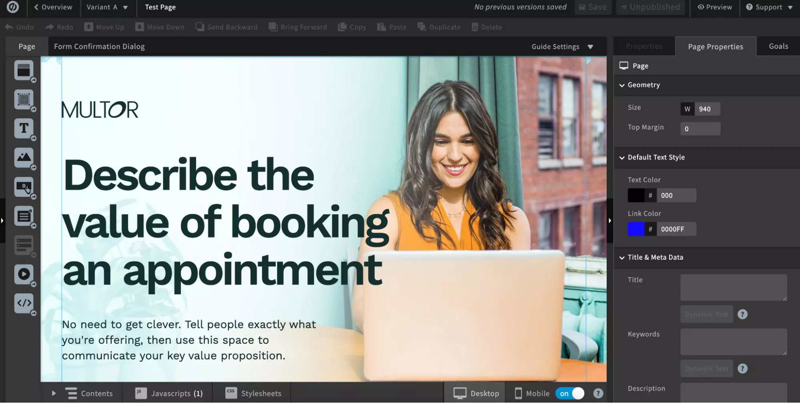Select the Button tool
The image size is (800, 403).
[x=24, y=187]
